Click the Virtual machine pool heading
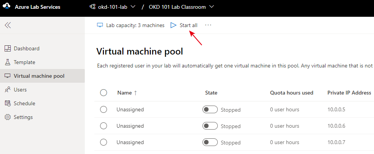Screen dimensions: 374x154 click(139, 51)
